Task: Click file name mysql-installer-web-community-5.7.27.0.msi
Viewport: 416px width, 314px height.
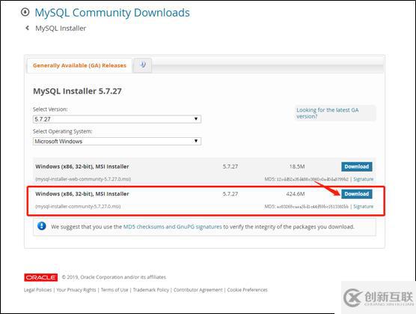Action: pyautogui.click(x=83, y=179)
